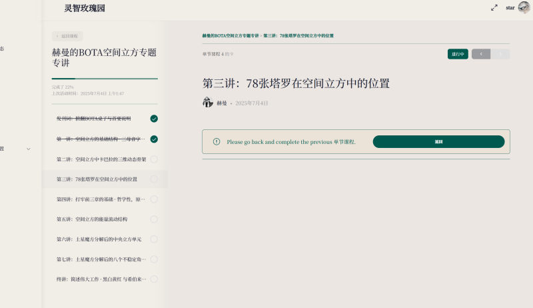Mark the 第二讲 completion circle

pyautogui.click(x=154, y=159)
